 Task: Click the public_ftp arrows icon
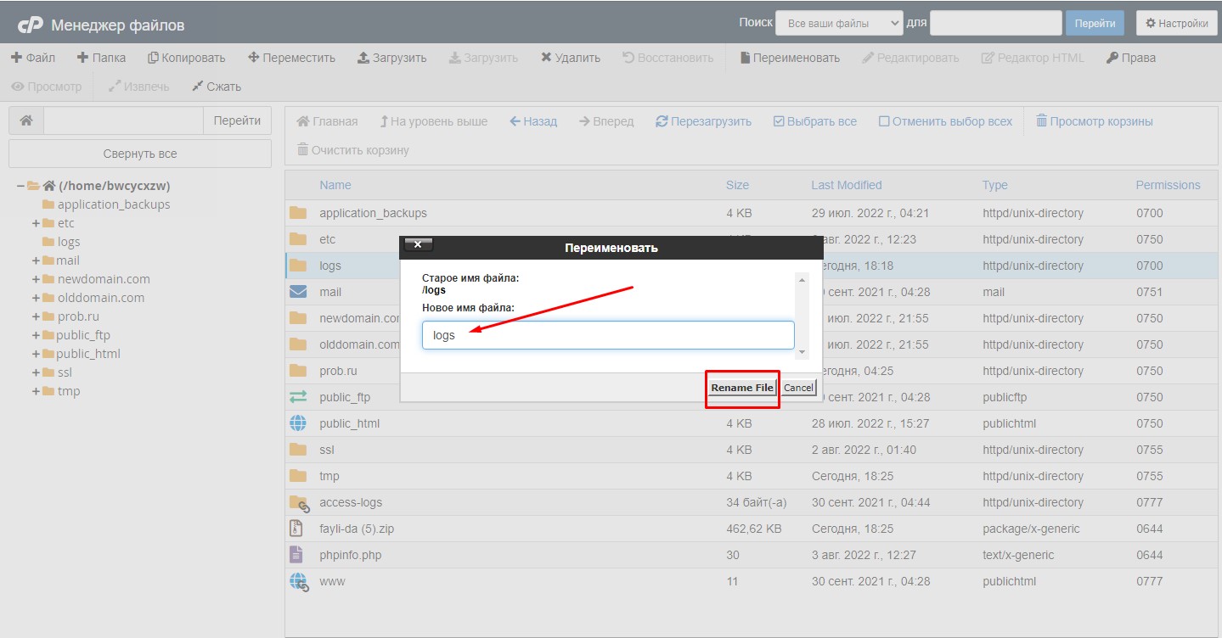(297, 397)
